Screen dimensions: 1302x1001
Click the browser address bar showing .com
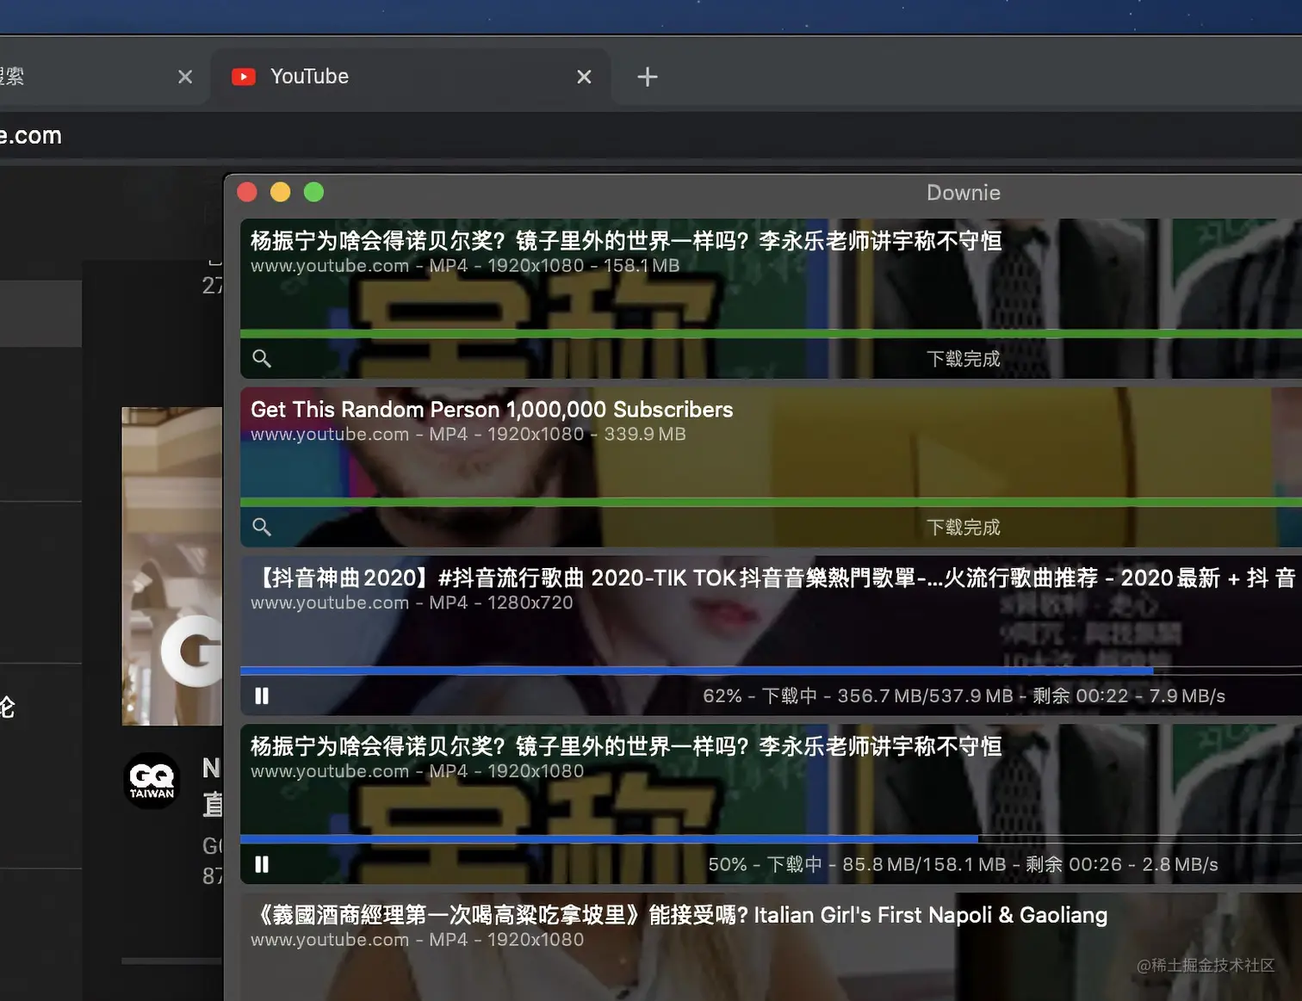click(651, 136)
